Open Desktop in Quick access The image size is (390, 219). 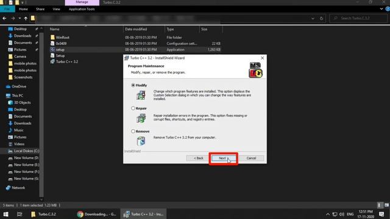(20, 29)
